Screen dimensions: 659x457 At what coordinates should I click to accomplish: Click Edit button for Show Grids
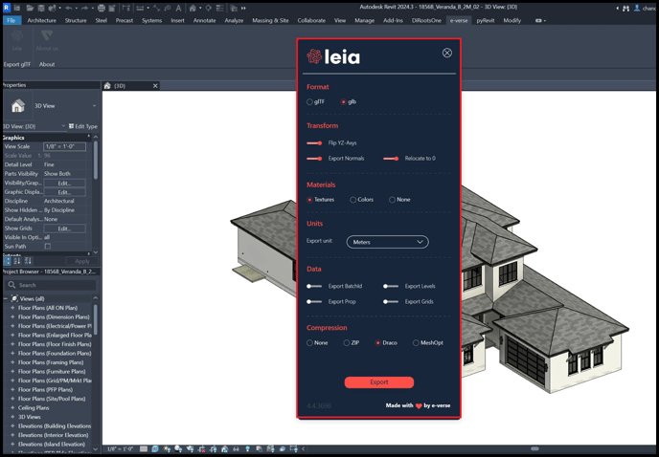pos(64,228)
